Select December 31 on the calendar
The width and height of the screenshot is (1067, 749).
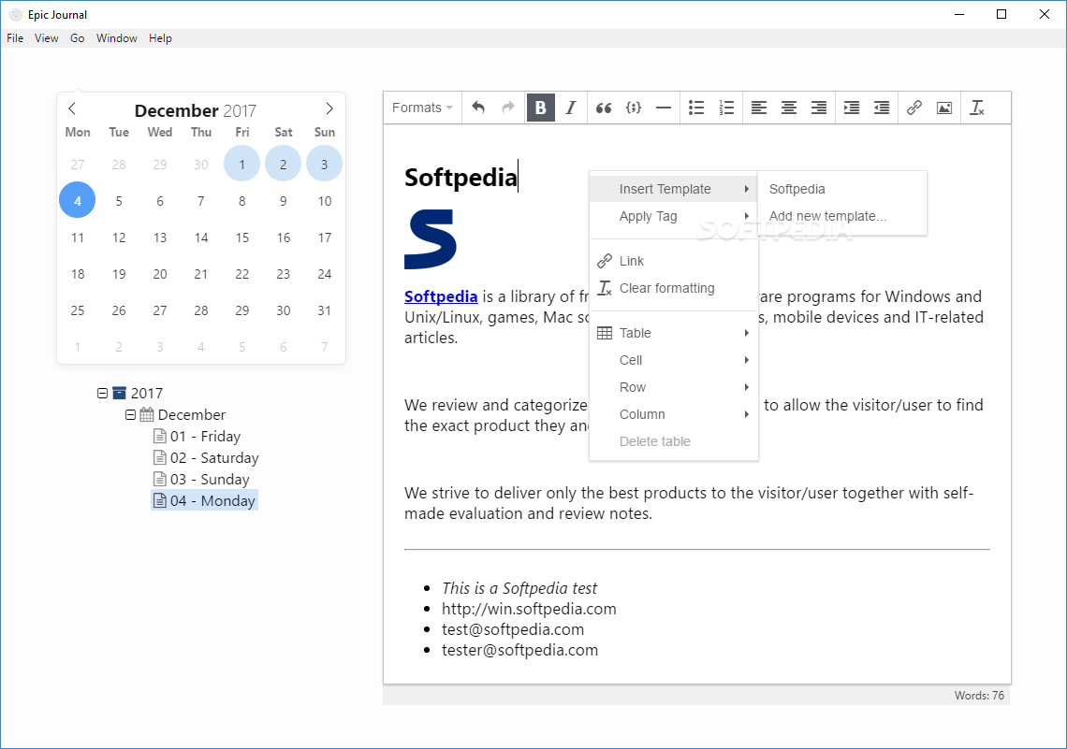pos(324,310)
